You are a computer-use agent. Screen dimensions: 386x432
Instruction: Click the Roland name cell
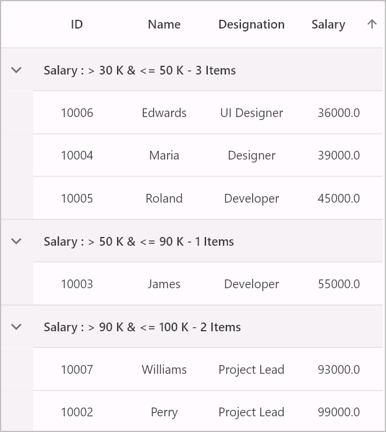pos(164,199)
